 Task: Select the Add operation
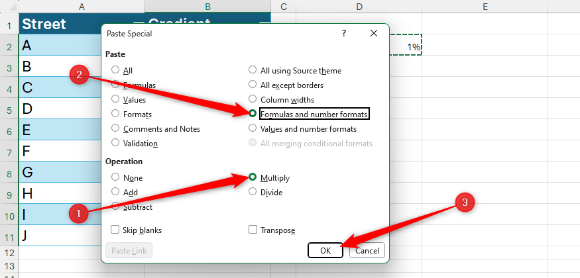pyautogui.click(x=116, y=192)
